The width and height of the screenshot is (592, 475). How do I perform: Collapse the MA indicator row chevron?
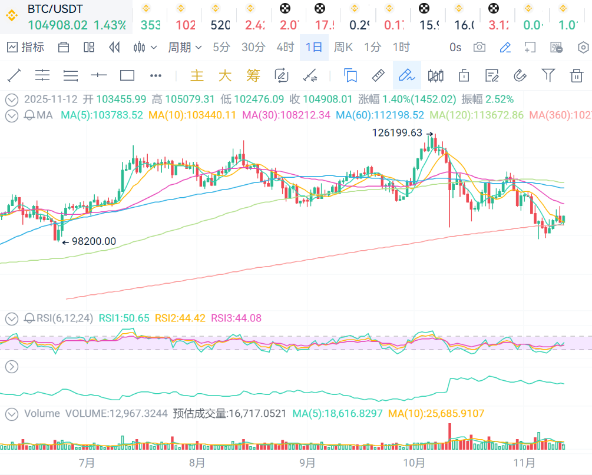click(x=11, y=115)
